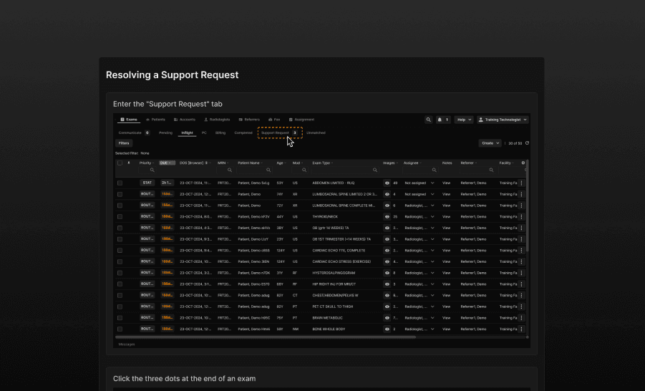Screen dimensions: 645x391
Task: Tick the select-all checkbox in table header
Action: pos(120,163)
